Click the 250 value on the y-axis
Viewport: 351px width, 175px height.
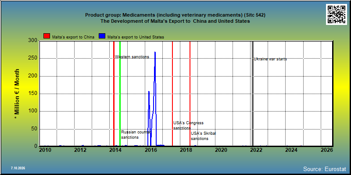33,58
